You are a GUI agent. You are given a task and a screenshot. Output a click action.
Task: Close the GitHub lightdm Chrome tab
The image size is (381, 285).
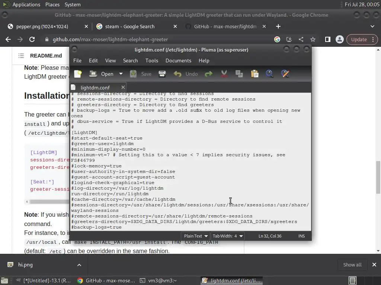click(x=264, y=26)
